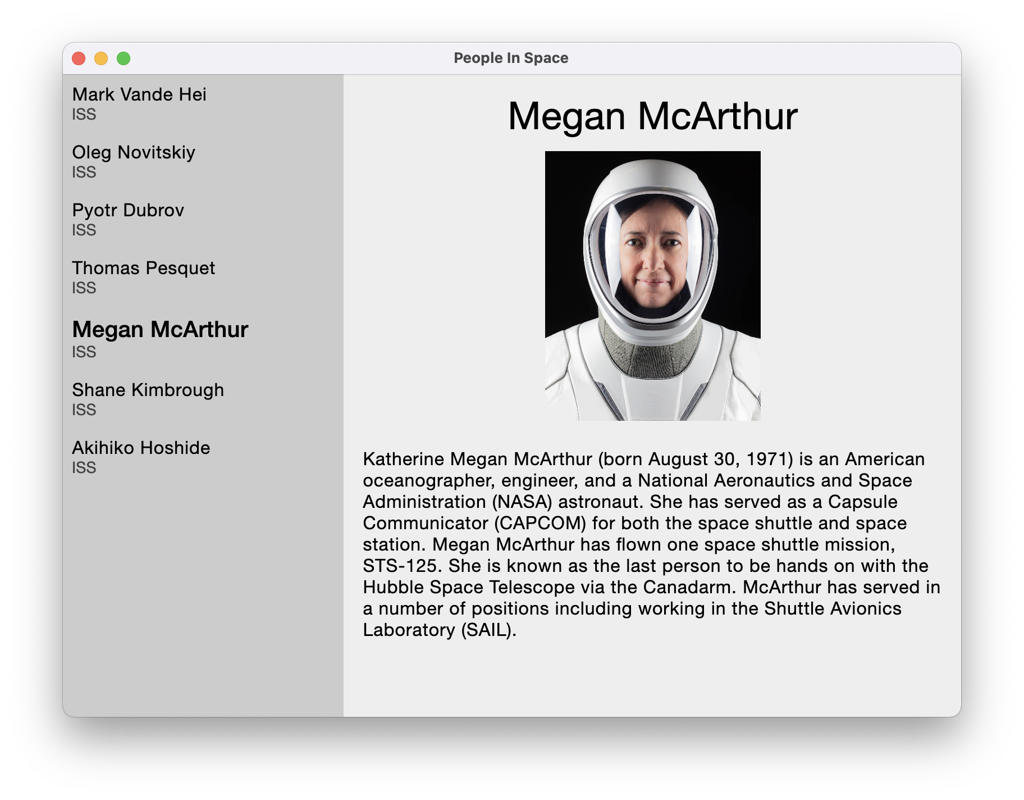Image resolution: width=1024 pixels, height=800 pixels.
Task: Zoom window with the green button
Action: (124, 58)
